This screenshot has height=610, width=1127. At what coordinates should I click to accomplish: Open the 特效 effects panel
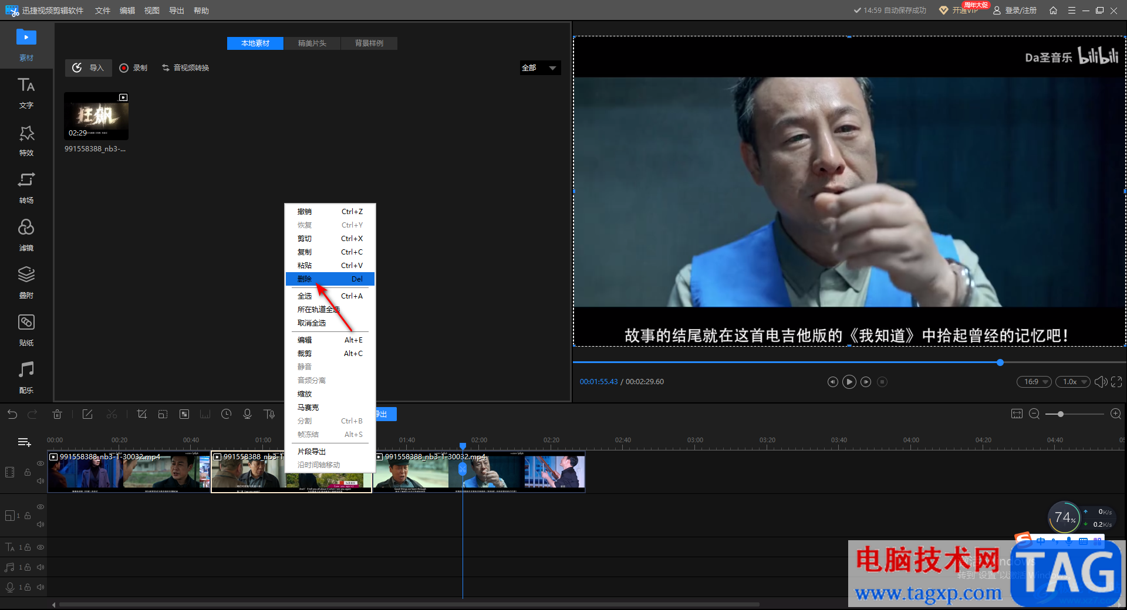click(26, 140)
